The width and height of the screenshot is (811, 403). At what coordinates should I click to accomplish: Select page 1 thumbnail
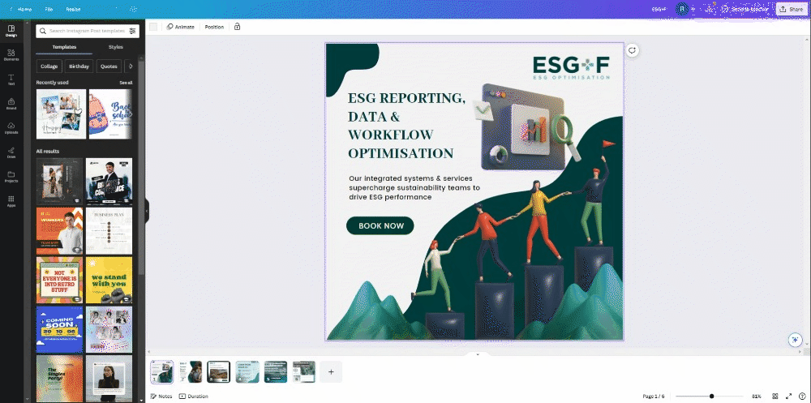tap(162, 371)
